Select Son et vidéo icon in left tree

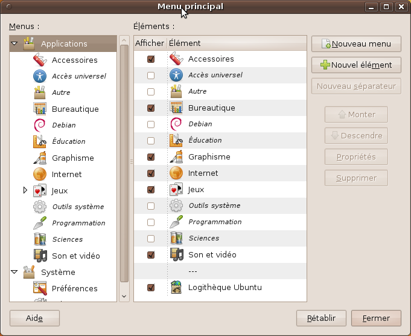tap(40, 256)
